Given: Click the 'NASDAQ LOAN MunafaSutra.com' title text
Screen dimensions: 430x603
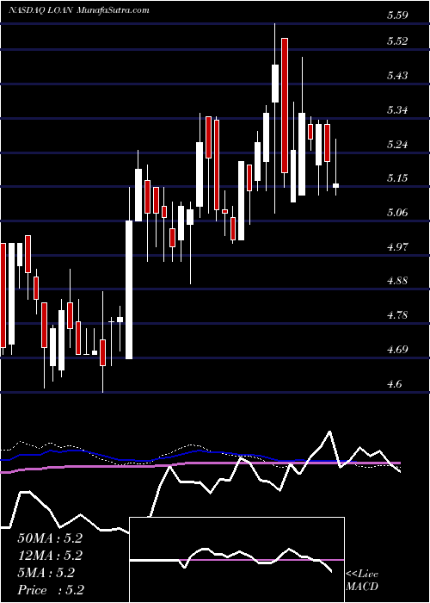Looking at the screenshot, I should click(x=79, y=10).
